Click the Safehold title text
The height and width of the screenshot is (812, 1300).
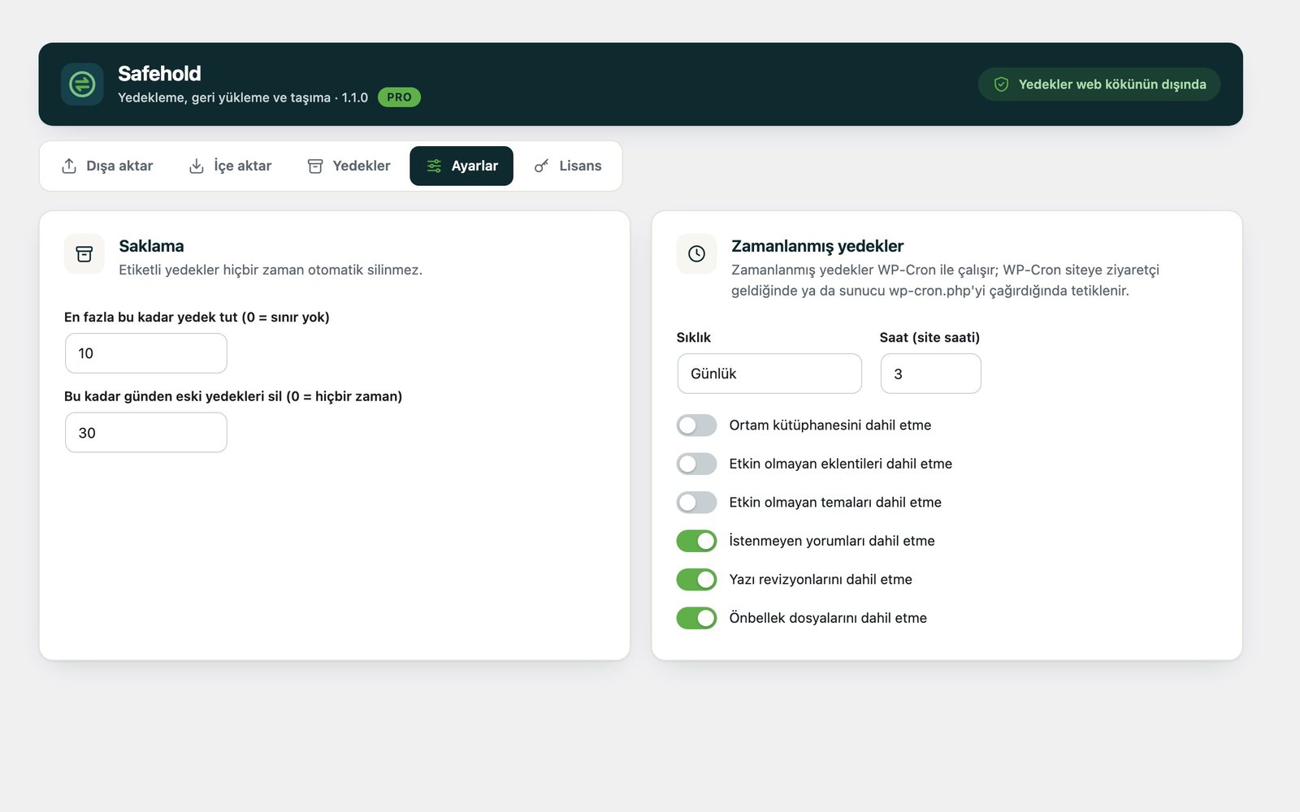[159, 74]
